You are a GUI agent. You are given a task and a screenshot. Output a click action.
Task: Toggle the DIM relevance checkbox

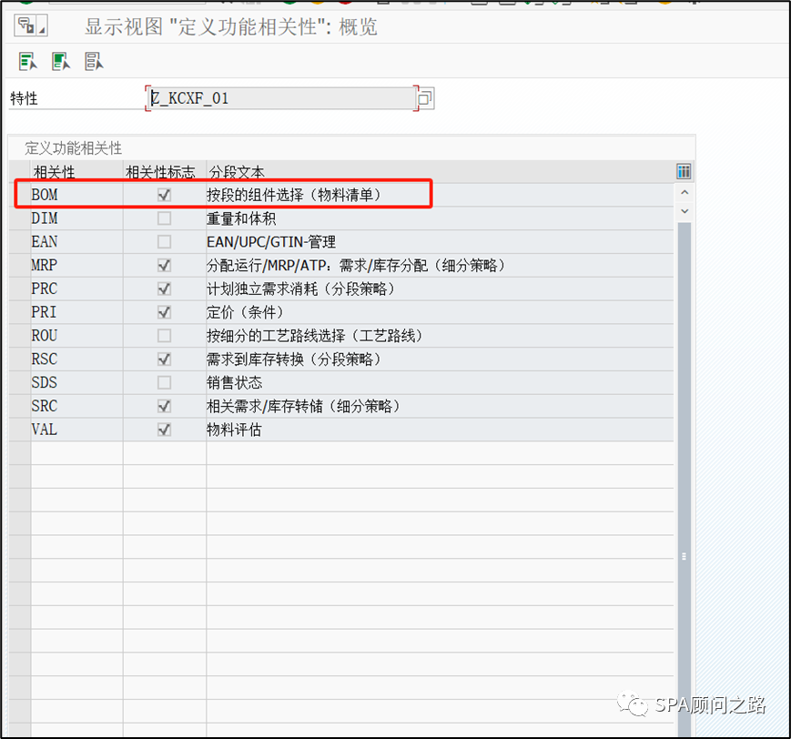pyautogui.click(x=164, y=218)
